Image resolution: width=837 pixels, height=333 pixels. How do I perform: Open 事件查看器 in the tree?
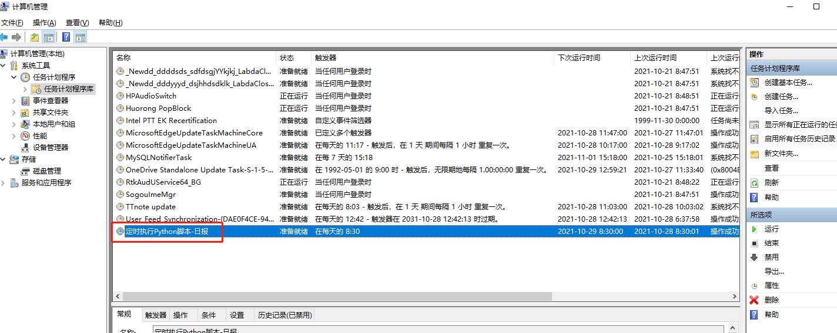(51, 101)
